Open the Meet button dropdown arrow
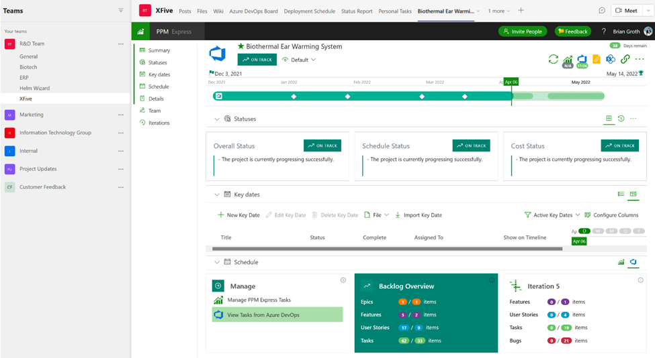Image resolution: width=655 pixels, height=358 pixels. pos(648,11)
